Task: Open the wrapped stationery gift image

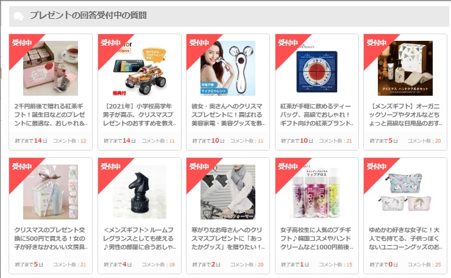Action: pyautogui.click(x=51, y=192)
